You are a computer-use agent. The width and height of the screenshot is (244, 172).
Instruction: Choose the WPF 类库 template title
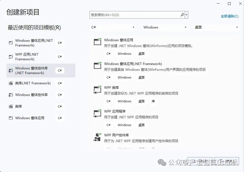coord(111,87)
